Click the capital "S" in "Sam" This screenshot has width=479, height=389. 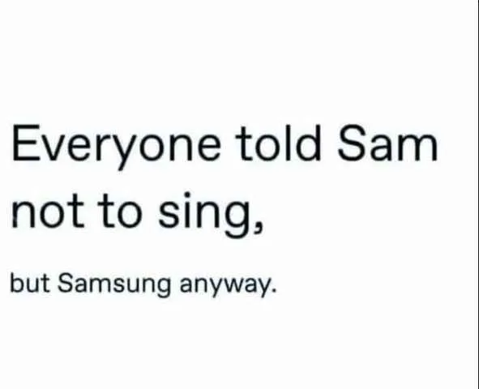coord(351,143)
